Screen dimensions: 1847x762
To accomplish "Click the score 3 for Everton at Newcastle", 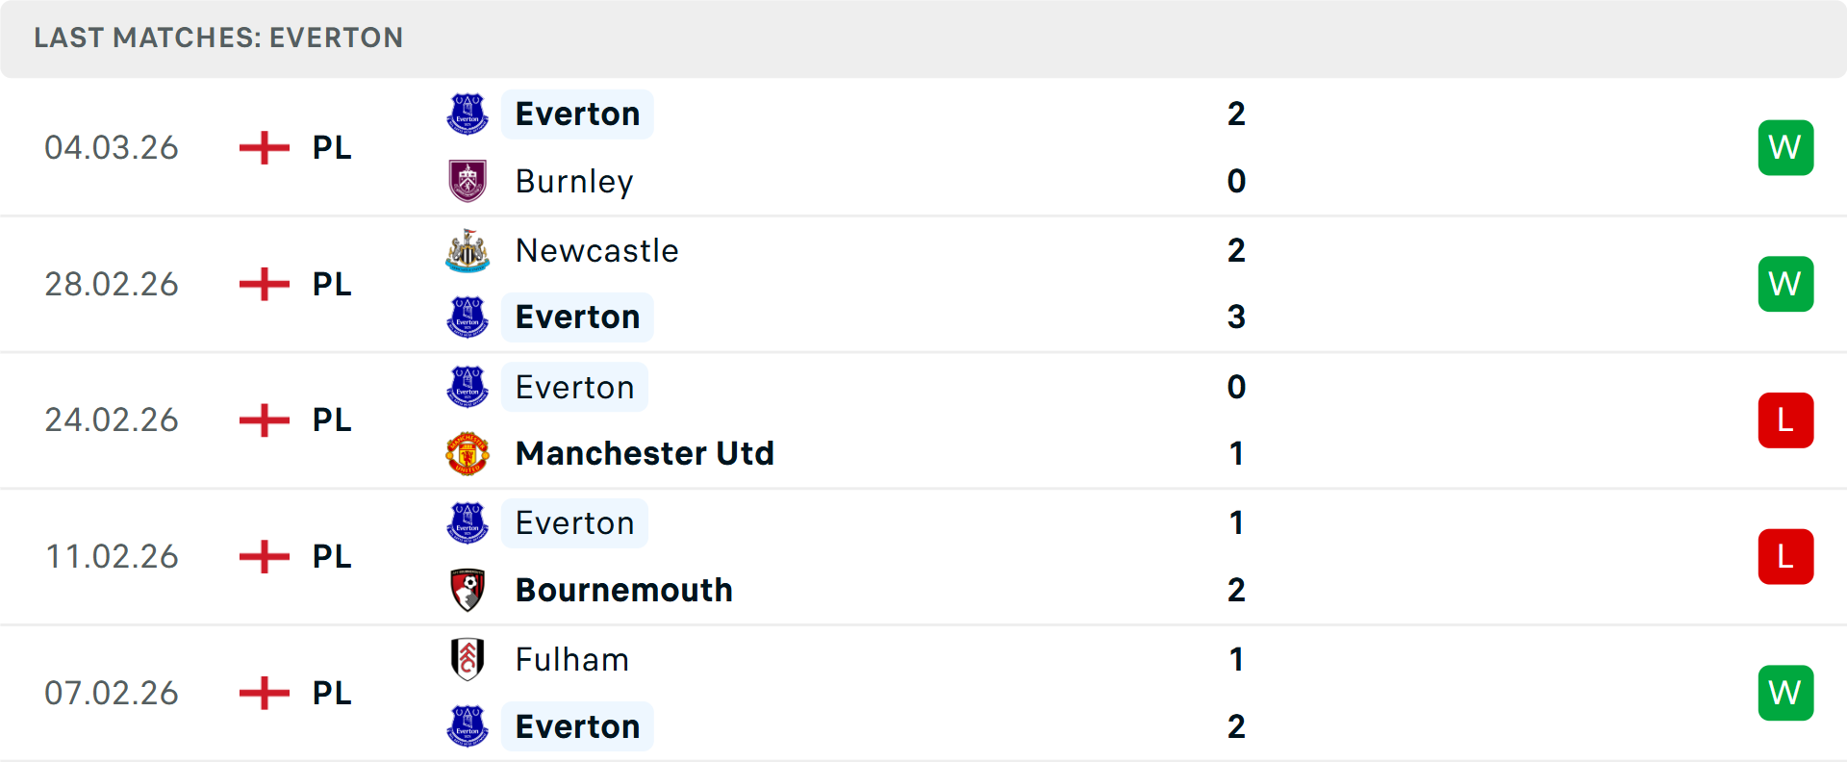I will 1236,317.
